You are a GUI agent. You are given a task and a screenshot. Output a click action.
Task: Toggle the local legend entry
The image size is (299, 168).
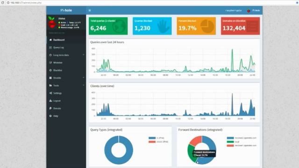click(233, 142)
